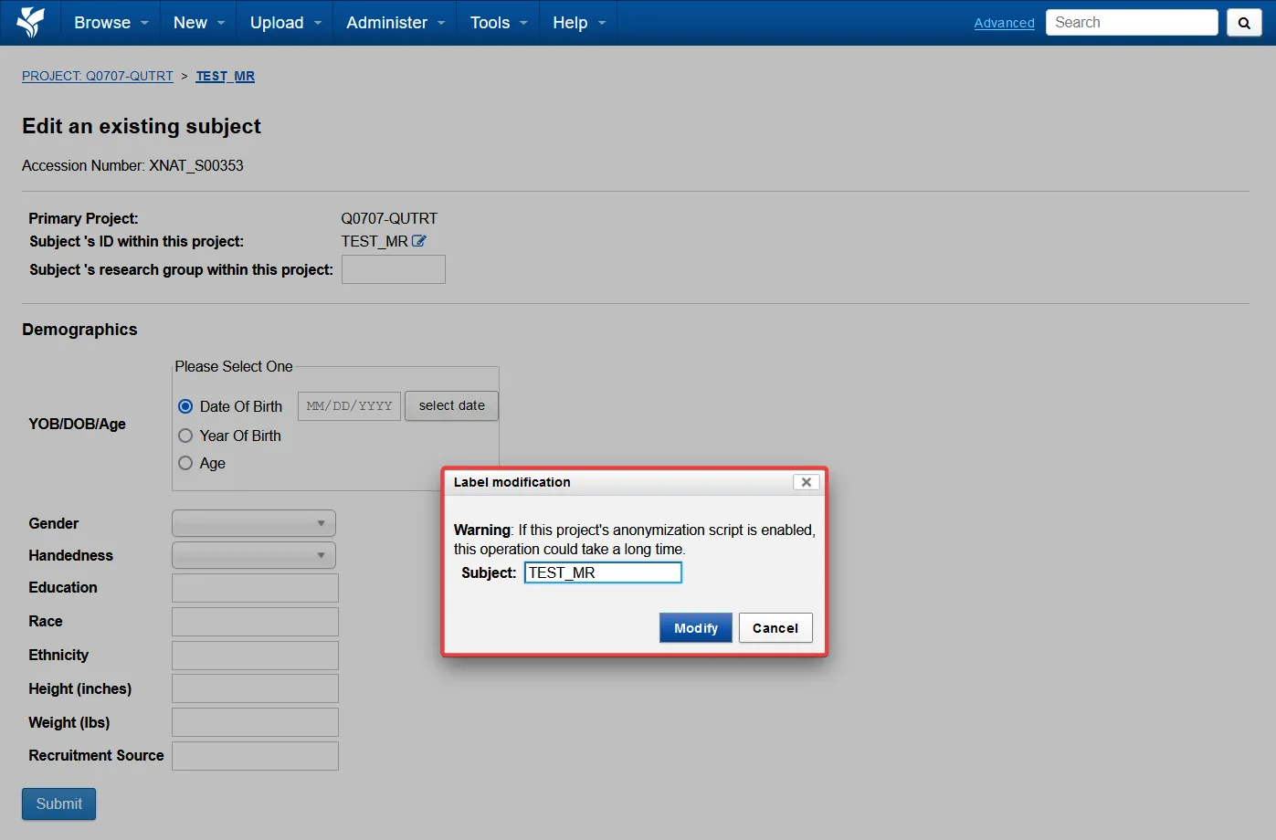Open the Browse menu
The height and width of the screenshot is (840, 1276).
point(111,23)
